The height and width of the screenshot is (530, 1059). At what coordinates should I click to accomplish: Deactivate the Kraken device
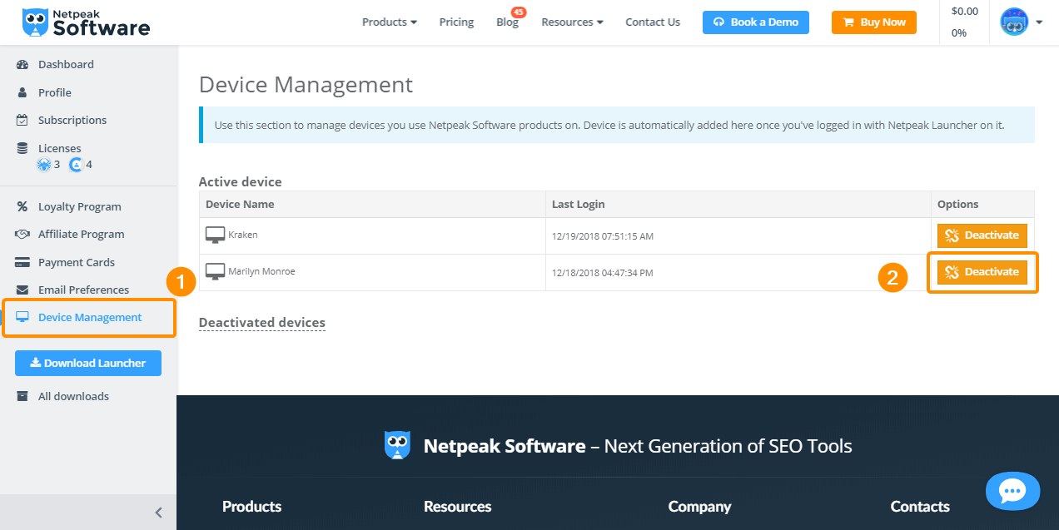(x=982, y=235)
